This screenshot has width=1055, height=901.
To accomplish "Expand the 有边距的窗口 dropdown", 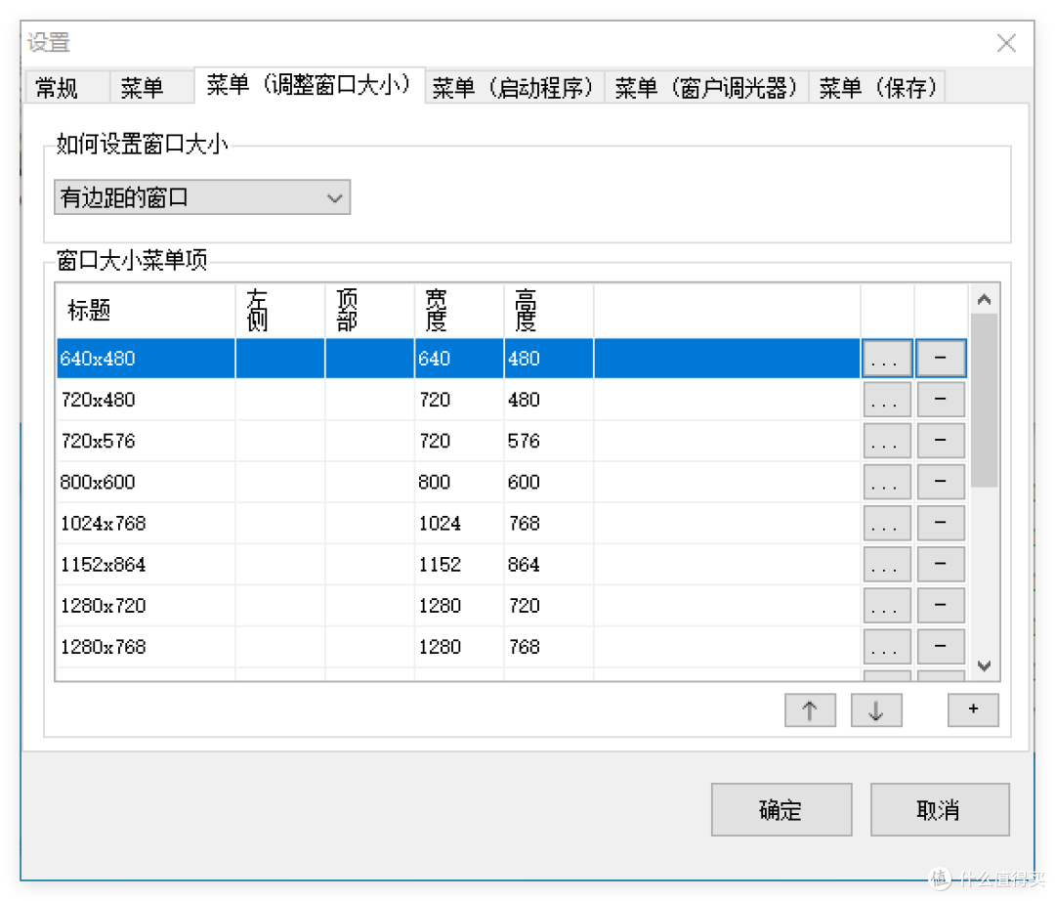I will click(x=202, y=197).
